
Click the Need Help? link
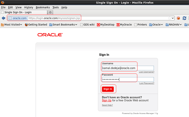(x=107, y=105)
